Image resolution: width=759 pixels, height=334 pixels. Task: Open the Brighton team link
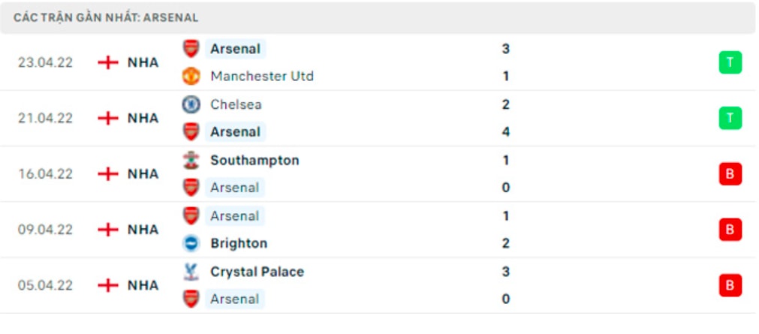[239, 243]
